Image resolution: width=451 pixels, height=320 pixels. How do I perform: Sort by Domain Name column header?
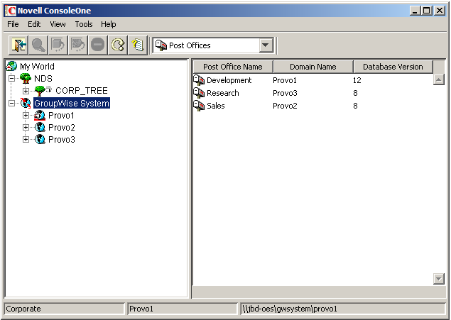313,67
